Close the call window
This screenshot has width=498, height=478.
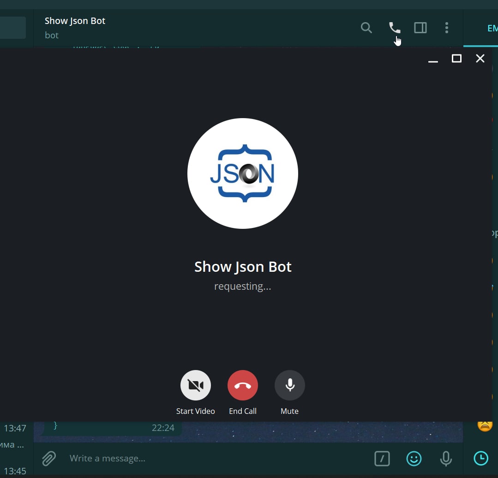point(480,59)
